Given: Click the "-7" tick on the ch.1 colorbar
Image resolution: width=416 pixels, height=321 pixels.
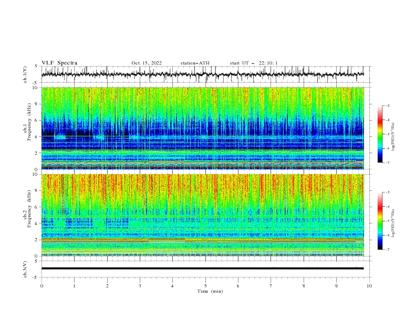Looking at the screenshot, I should 387,163.
